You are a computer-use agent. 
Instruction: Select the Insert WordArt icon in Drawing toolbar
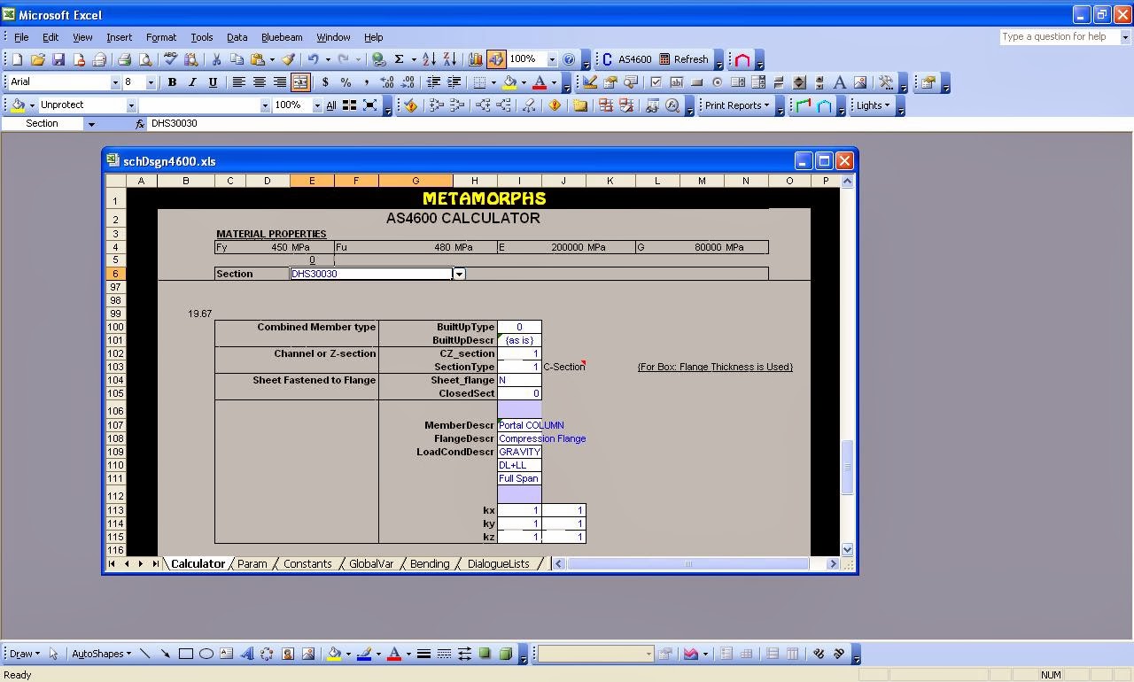coord(246,654)
